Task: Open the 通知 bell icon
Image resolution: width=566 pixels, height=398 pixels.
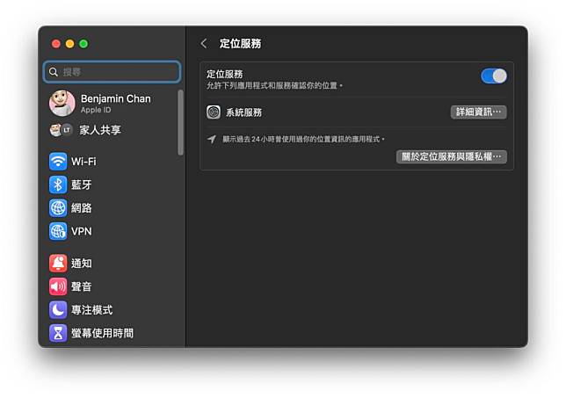Action: pyautogui.click(x=58, y=264)
